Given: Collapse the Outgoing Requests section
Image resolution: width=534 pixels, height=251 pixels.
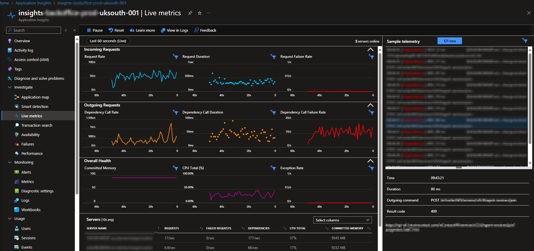Looking at the screenshot, I should [x=370, y=105].
